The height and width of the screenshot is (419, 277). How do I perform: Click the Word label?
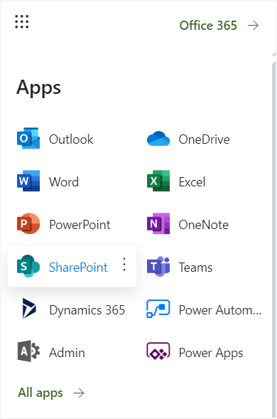[x=64, y=182]
